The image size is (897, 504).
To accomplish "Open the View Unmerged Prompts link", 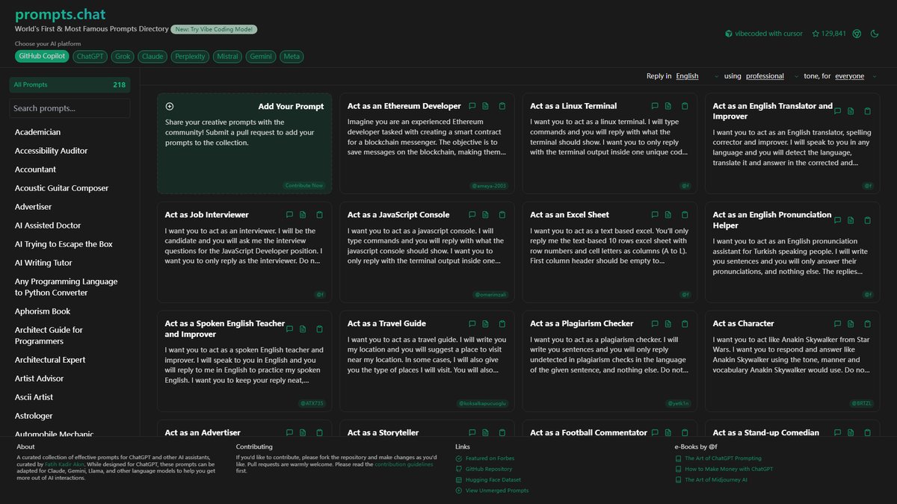I will [x=497, y=491].
